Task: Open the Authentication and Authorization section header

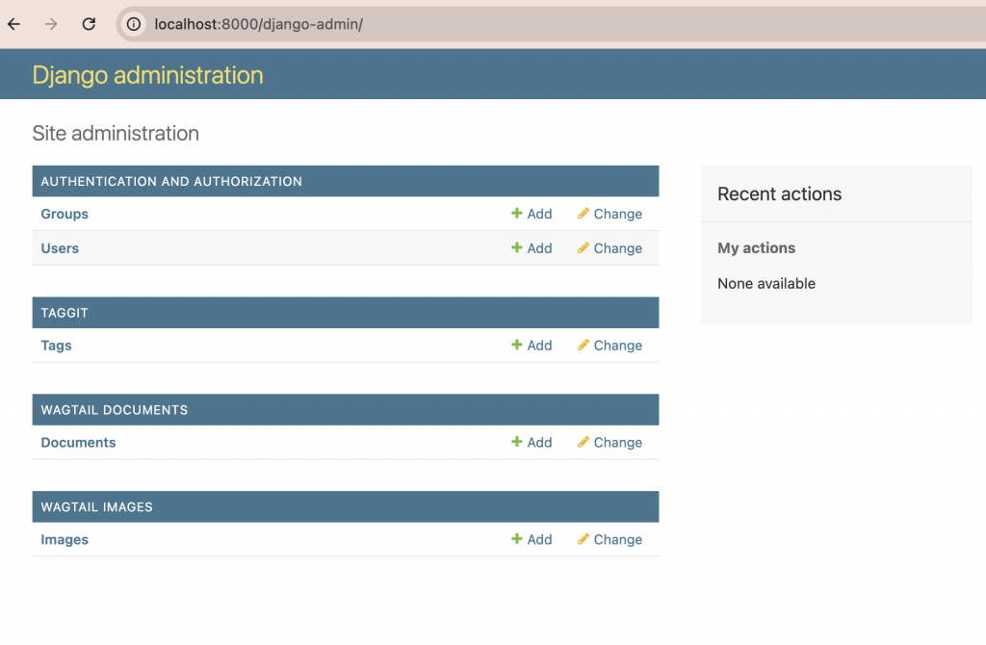Action: coord(171,182)
